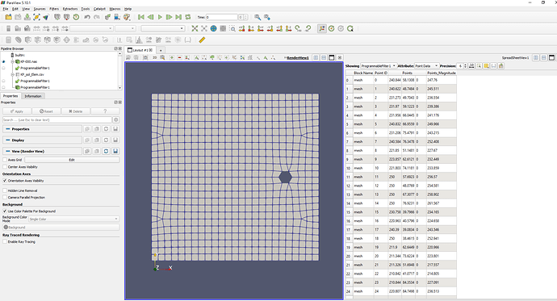Click the properties search field
The height and width of the screenshot is (301, 557).
pos(57,120)
